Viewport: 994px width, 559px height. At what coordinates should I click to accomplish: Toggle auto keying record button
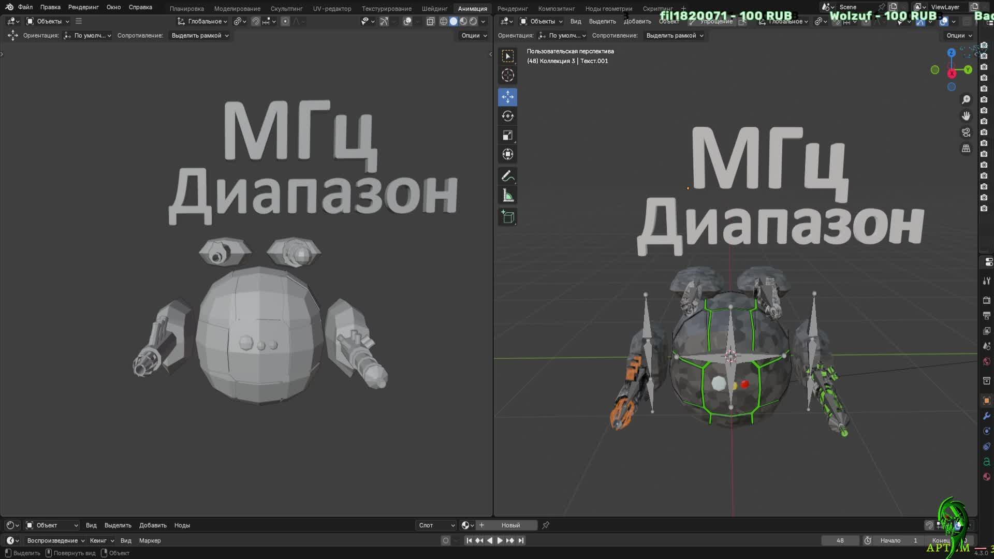pos(445,540)
